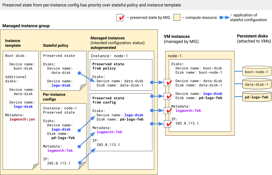The image size is (272, 175).
Task: Expand the Instance template folded corner
Action: coord(35,167)
